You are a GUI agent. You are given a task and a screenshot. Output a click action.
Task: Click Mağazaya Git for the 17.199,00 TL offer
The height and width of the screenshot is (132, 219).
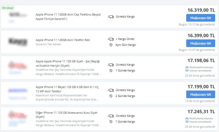point(201,94)
